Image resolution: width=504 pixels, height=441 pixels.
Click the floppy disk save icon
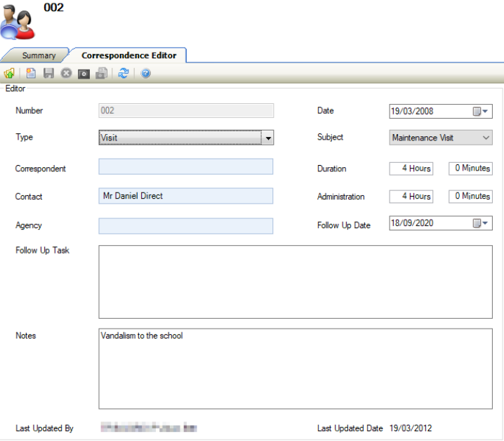click(48, 73)
